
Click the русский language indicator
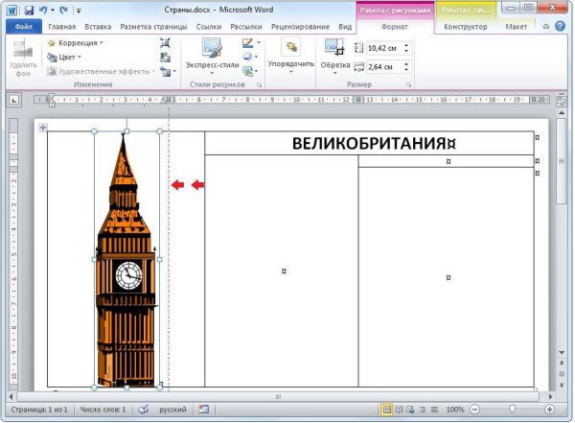point(171,410)
